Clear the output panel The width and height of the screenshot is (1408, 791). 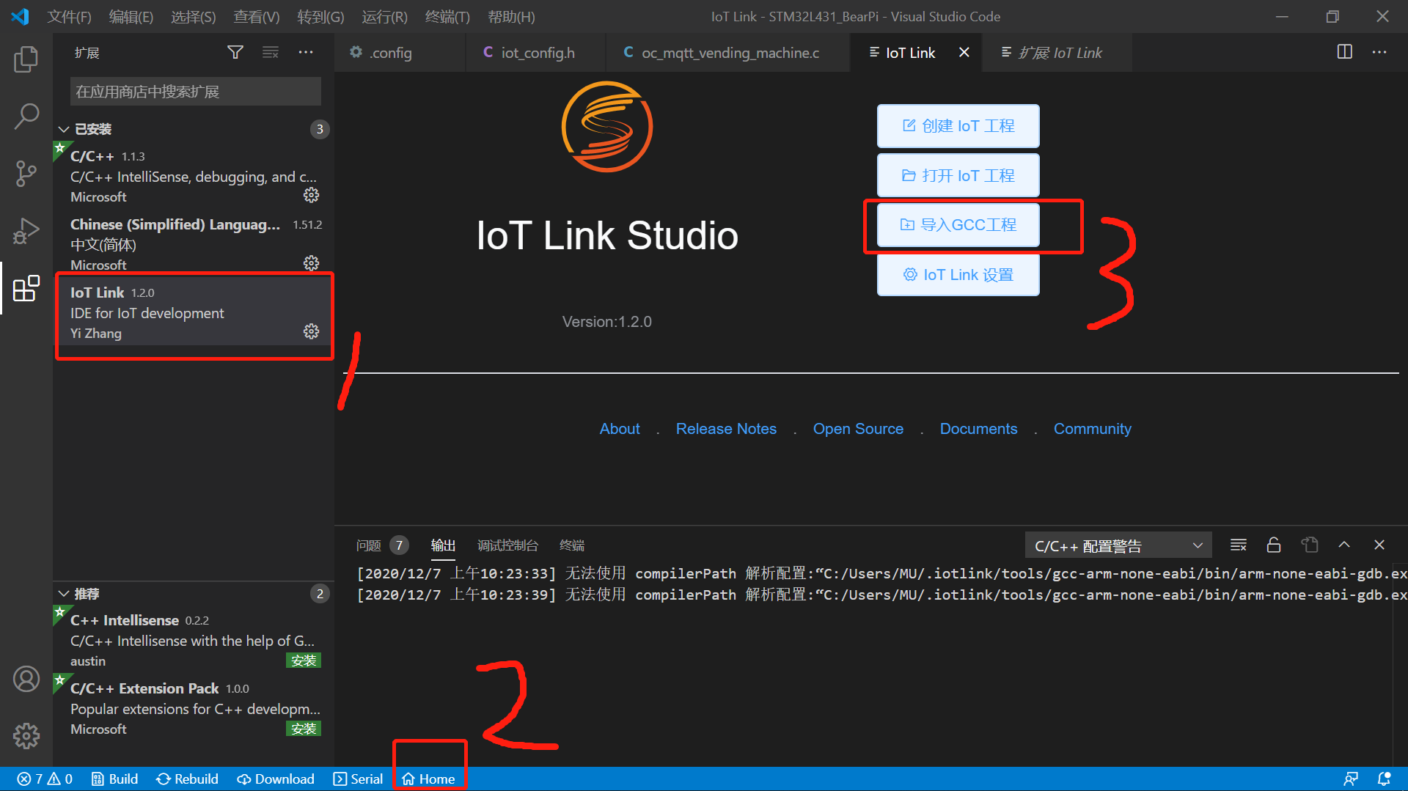coord(1239,545)
